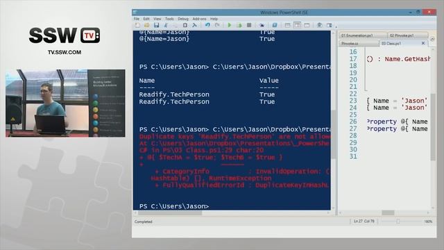
Task: Switch to the PInvoke.cs tab
Action: click(359, 43)
